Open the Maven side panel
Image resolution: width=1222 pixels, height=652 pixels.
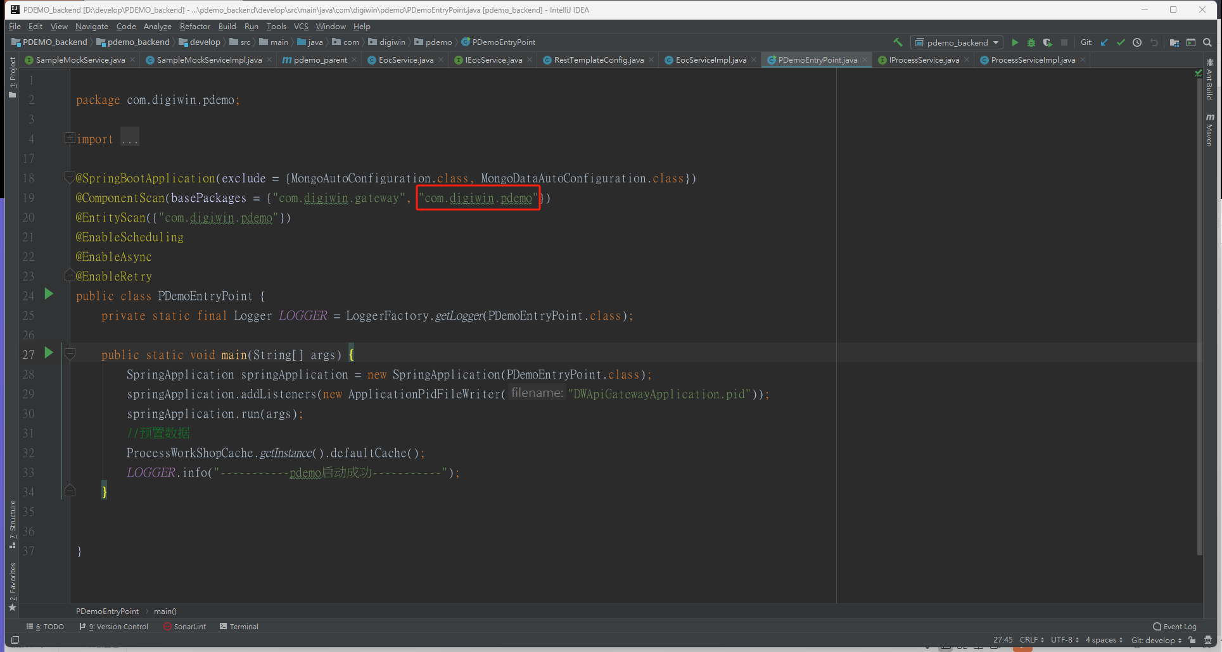pos(1209,130)
